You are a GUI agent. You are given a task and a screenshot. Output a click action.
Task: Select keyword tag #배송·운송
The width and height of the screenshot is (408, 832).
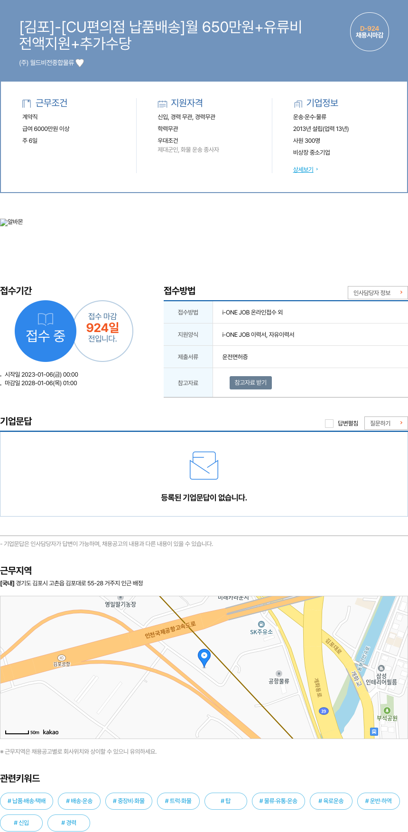coord(79,801)
